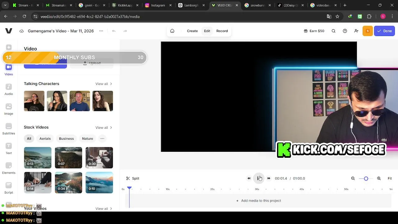The width and height of the screenshot is (398, 224).
Task: Zoom out the timeline
Action: pos(353,178)
